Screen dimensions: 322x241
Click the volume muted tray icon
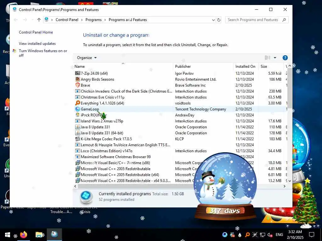coord(270,235)
